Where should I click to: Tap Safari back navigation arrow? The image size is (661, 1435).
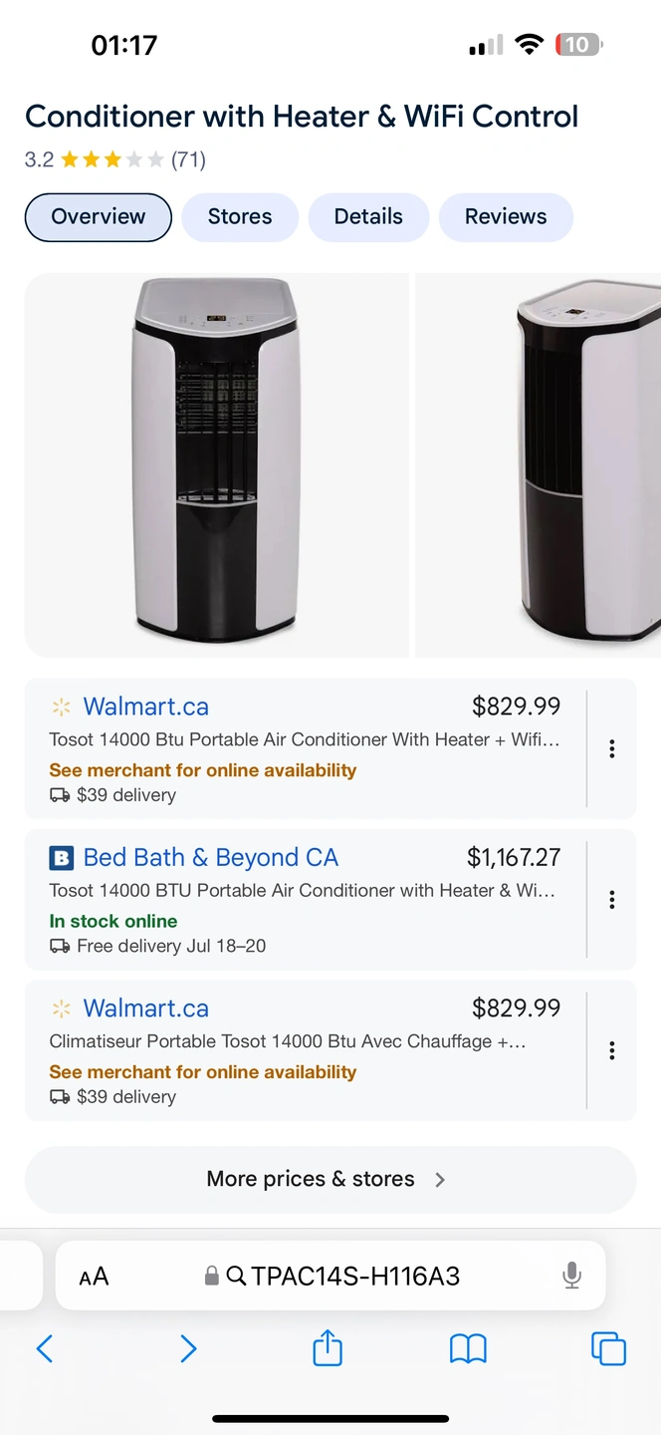pos(45,1349)
